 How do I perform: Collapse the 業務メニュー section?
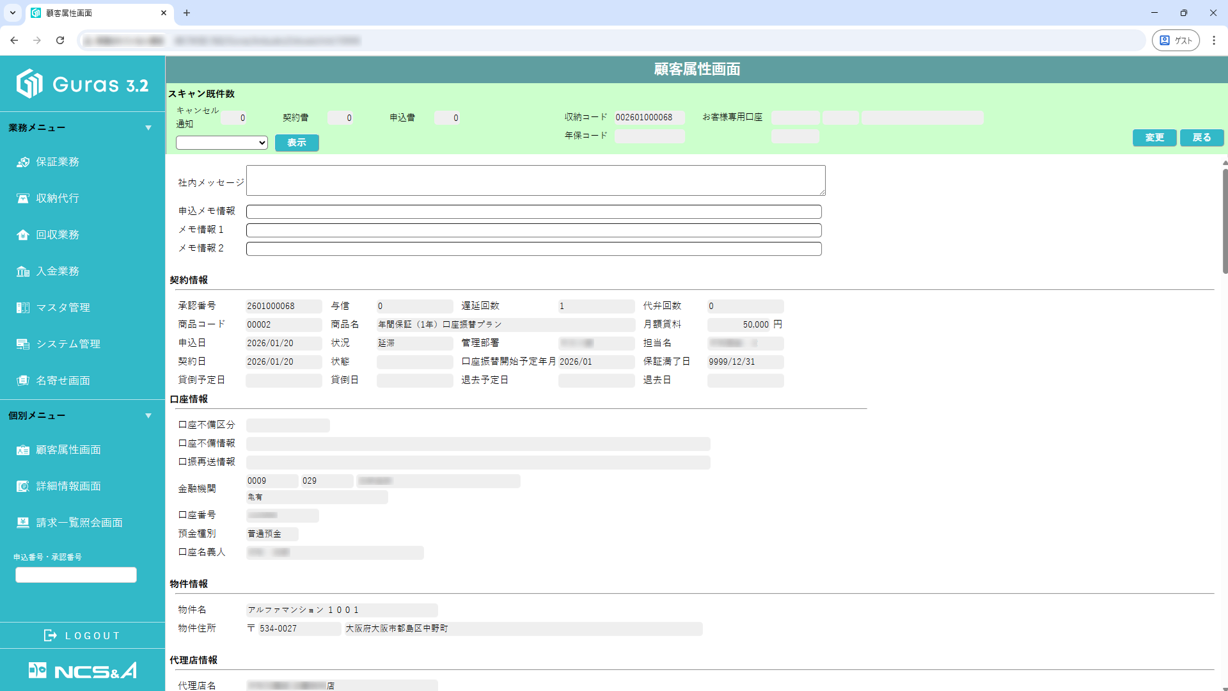tap(149, 127)
